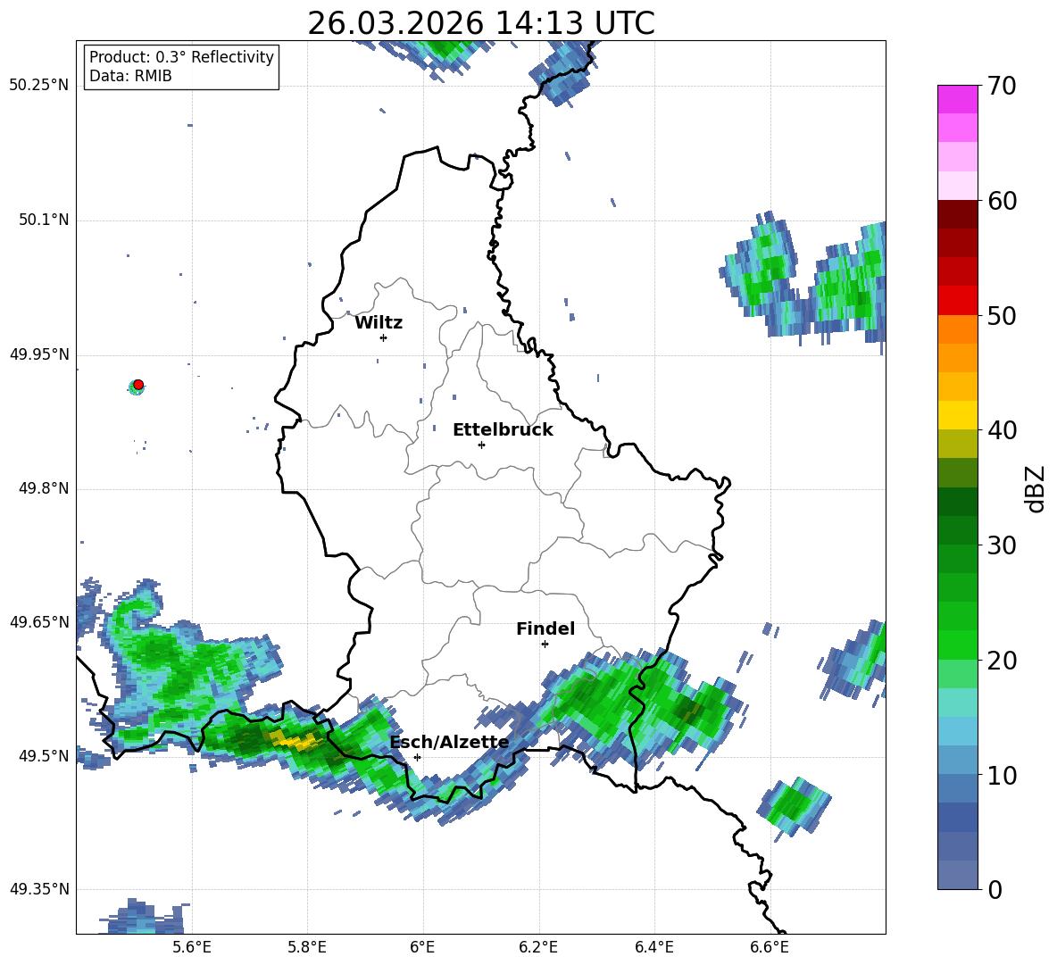Screen dimensions: 1057x965
Task: Click the 'Data: RMIB' legend line
Action: [x=130, y=76]
